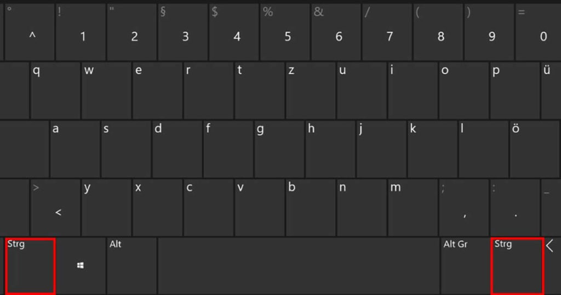
Task: Tap the period key
Action: point(515,208)
